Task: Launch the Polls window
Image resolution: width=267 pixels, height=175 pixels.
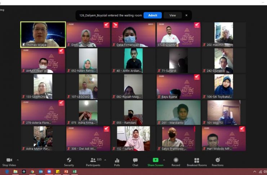Action: pos(117,162)
